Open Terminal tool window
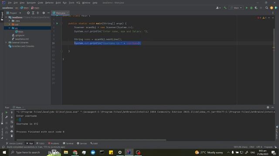The image size is (279, 156). pyautogui.click(x=68, y=143)
